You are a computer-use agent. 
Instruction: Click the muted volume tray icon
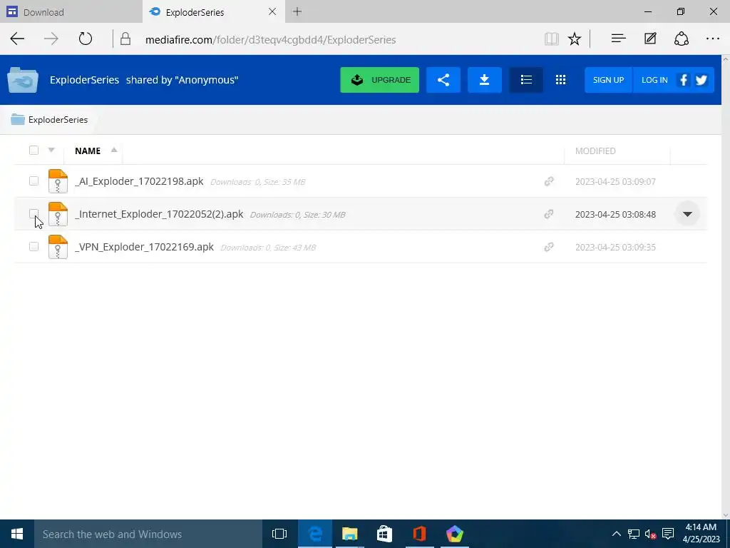tap(650, 534)
